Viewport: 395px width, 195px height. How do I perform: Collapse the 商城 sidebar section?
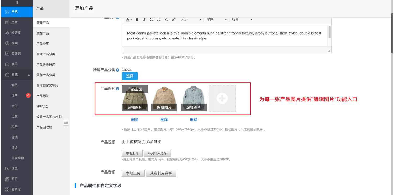click(29, 75)
